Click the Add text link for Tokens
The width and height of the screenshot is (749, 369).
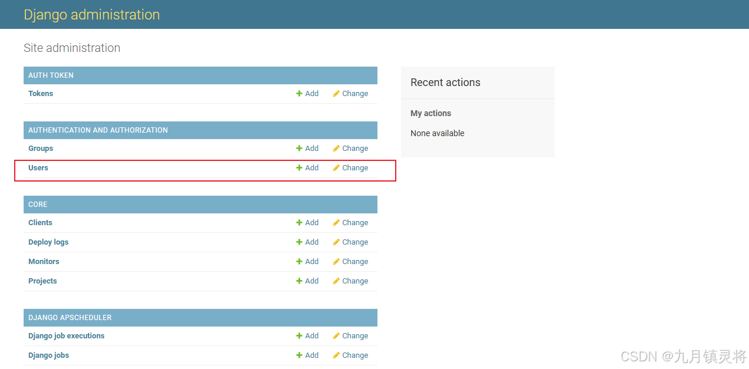coord(312,94)
